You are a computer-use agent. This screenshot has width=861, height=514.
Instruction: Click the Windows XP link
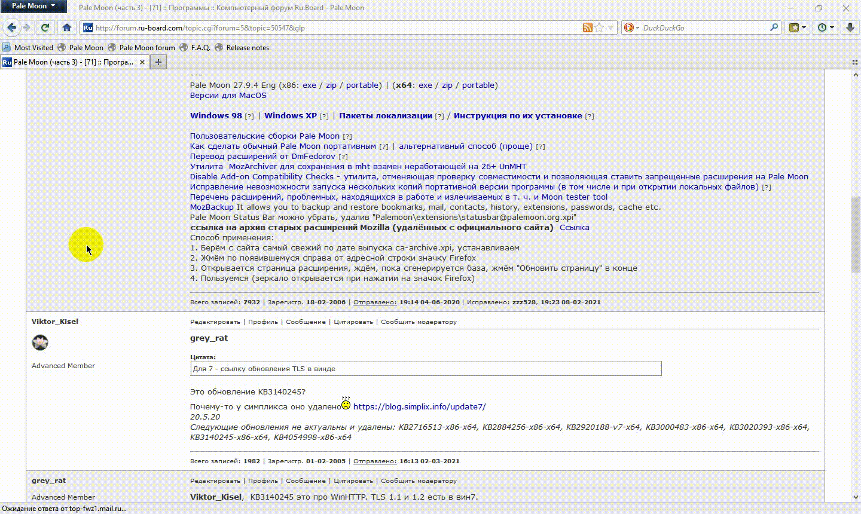[x=291, y=116]
